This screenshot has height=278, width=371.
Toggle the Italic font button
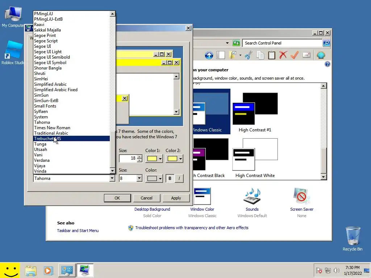coord(179,178)
